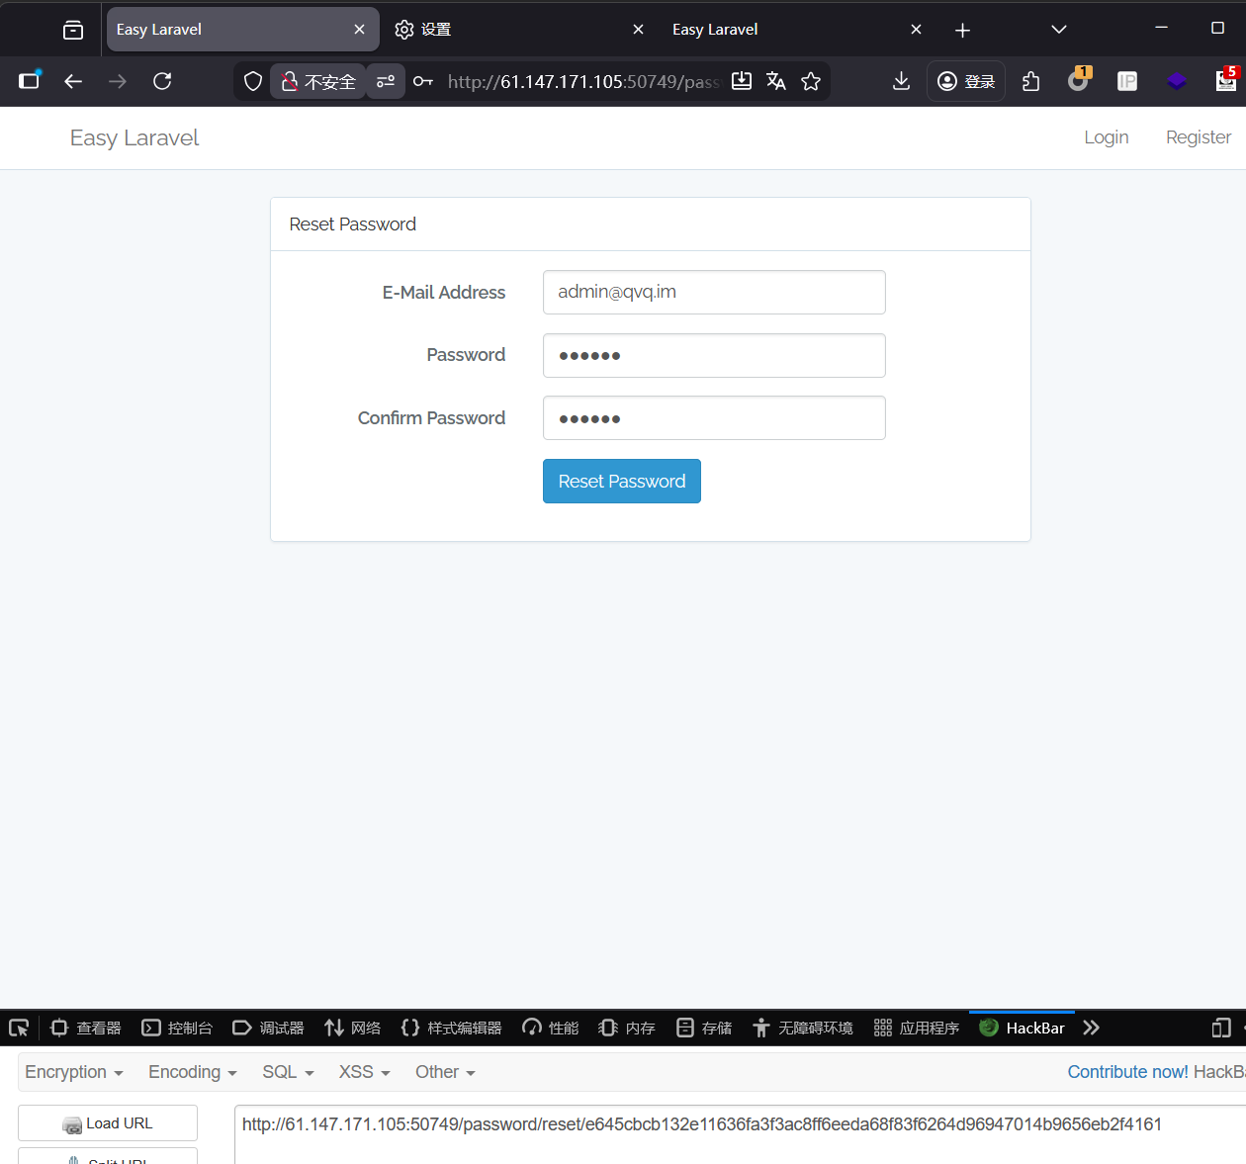Expand the SQL dropdown in HackBar
The height and width of the screenshot is (1164, 1246).
point(288,1072)
